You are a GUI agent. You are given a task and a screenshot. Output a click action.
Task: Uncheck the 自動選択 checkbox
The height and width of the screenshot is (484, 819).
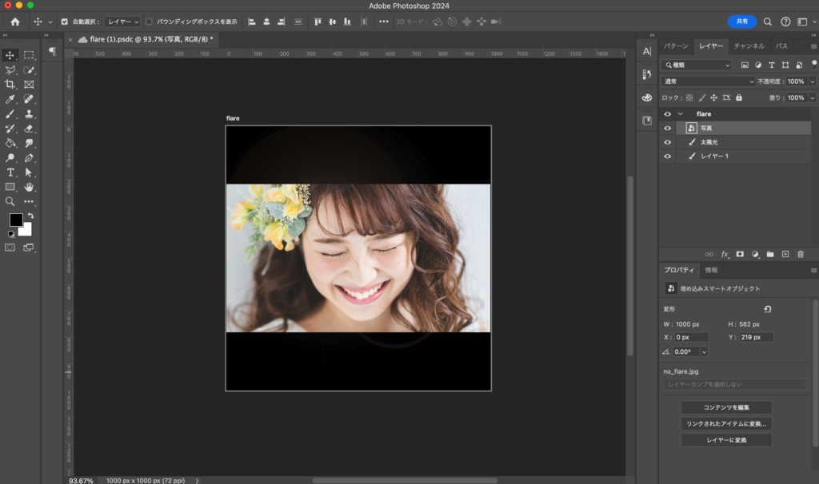click(66, 22)
